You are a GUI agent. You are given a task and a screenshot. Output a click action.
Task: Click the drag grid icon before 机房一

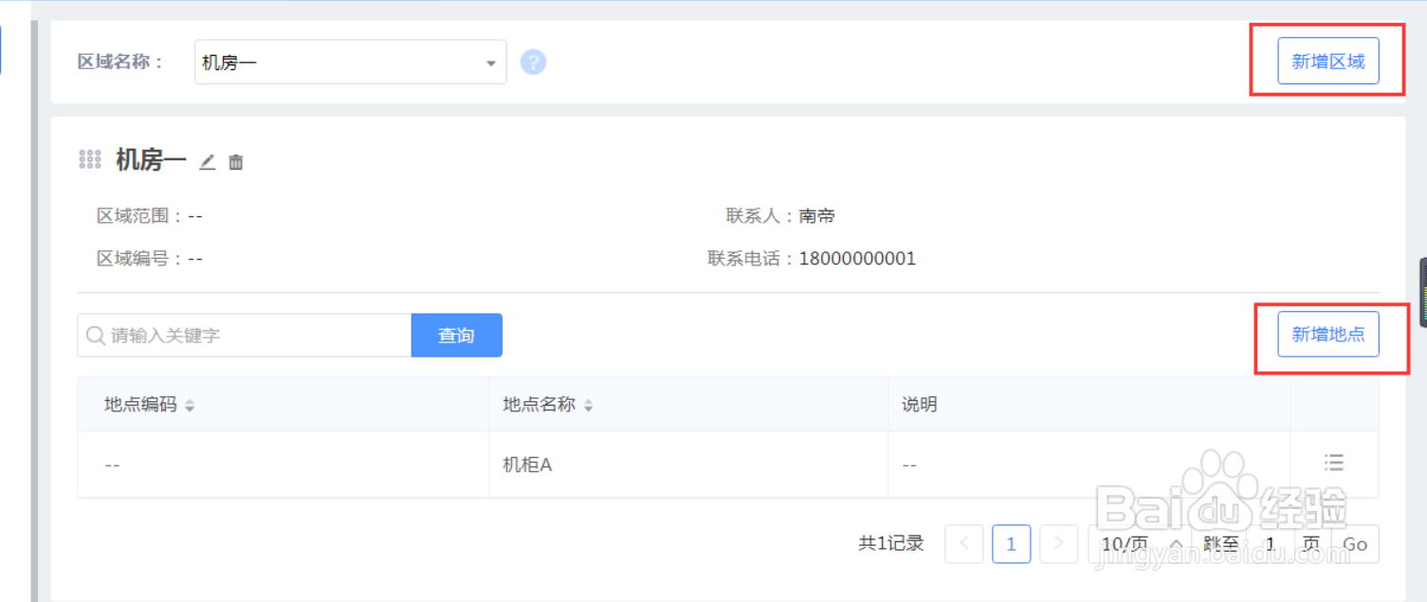[90, 159]
